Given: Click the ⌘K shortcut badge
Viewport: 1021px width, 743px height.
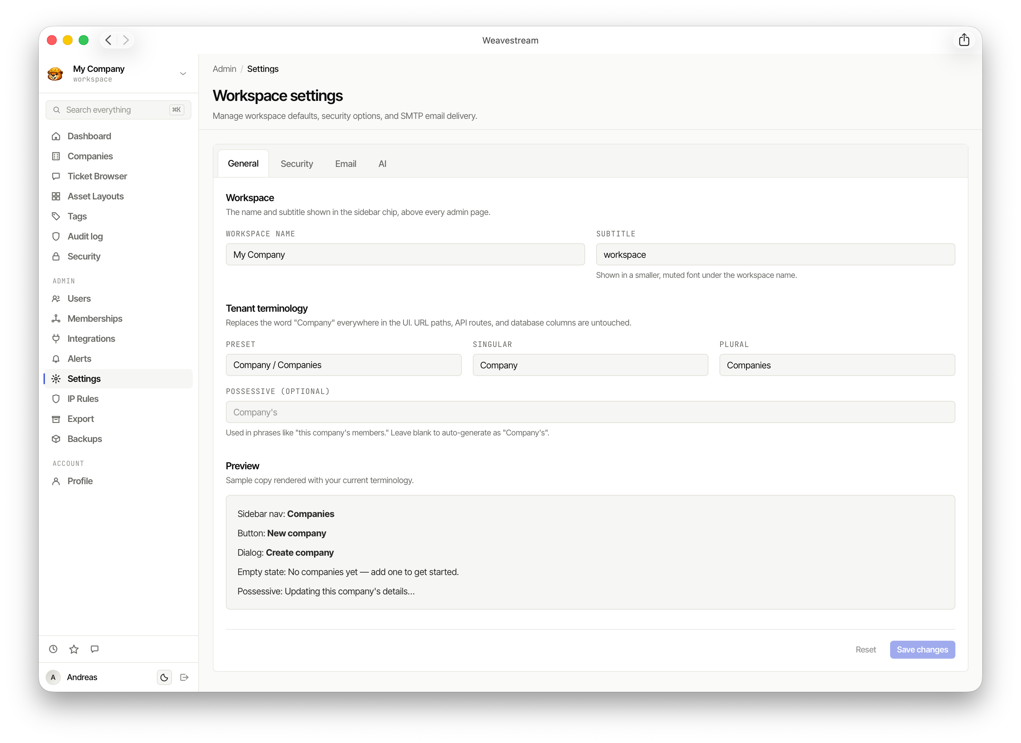Looking at the screenshot, I should pos(176,110).
